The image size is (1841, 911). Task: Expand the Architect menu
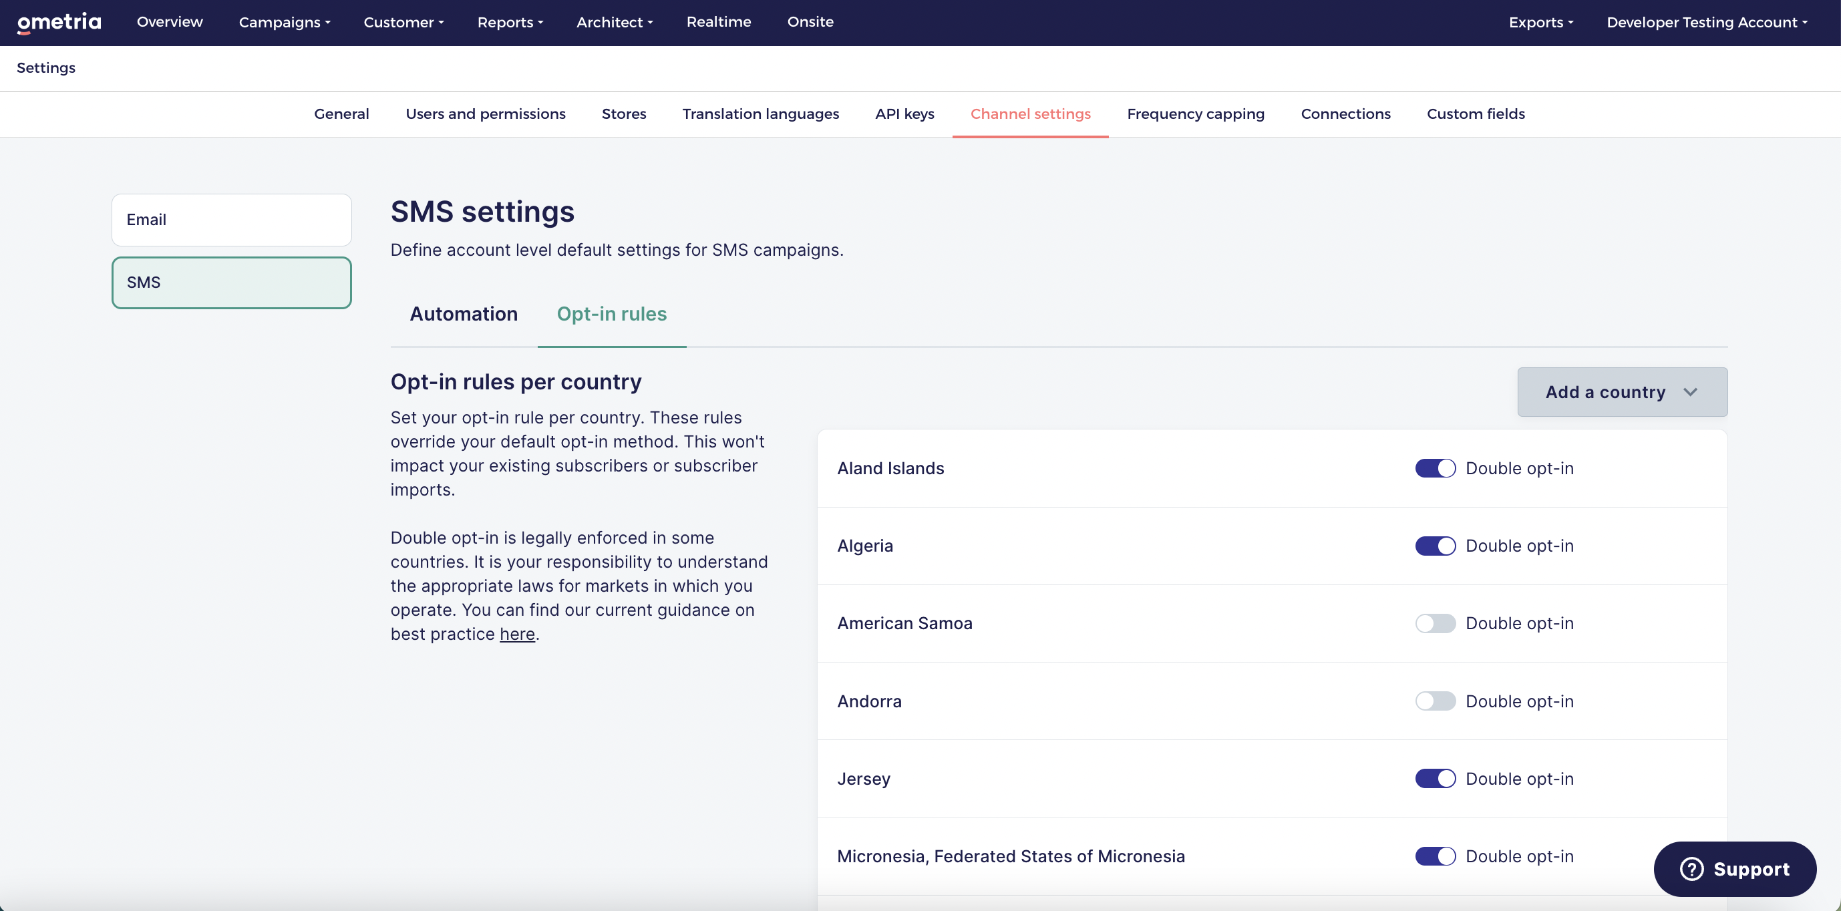[x=615, y=22]
